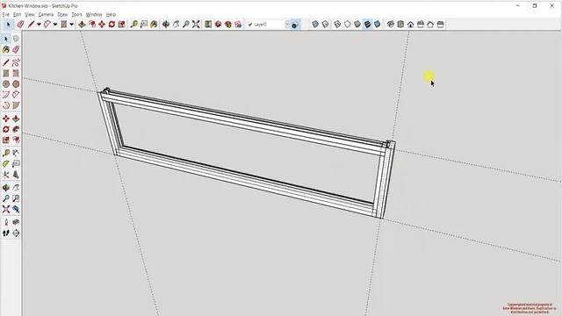The width and height of the screenshot is (562, 316).
Task: Open the Camera menu
Action: [x=46, y=14]
